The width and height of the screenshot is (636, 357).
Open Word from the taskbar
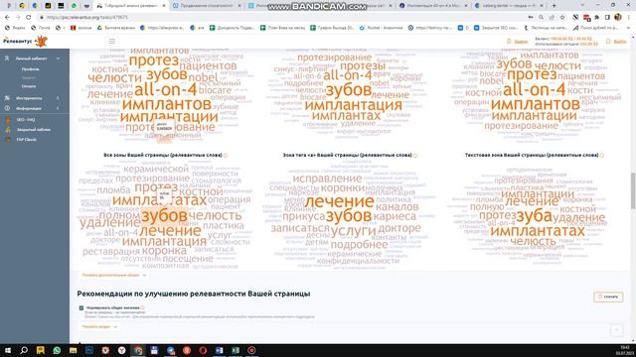pyautogui.click(x=219, y=350)
